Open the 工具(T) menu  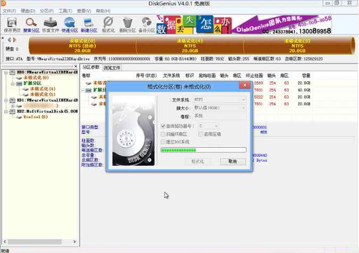(65, 11)
